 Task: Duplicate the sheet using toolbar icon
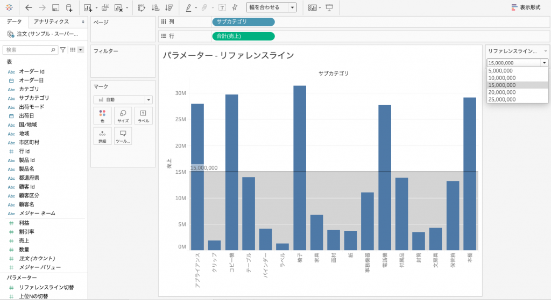pyautogui.click(x=105, y=8)
